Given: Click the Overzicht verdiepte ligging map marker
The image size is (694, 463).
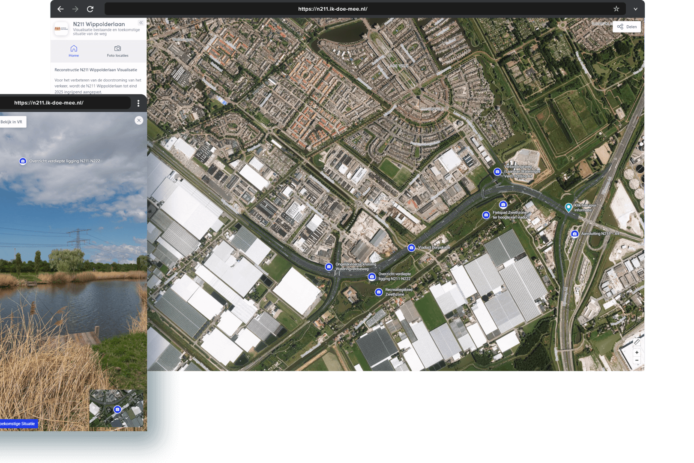Looking at the screenshot, I should click(x=371, y=277).
